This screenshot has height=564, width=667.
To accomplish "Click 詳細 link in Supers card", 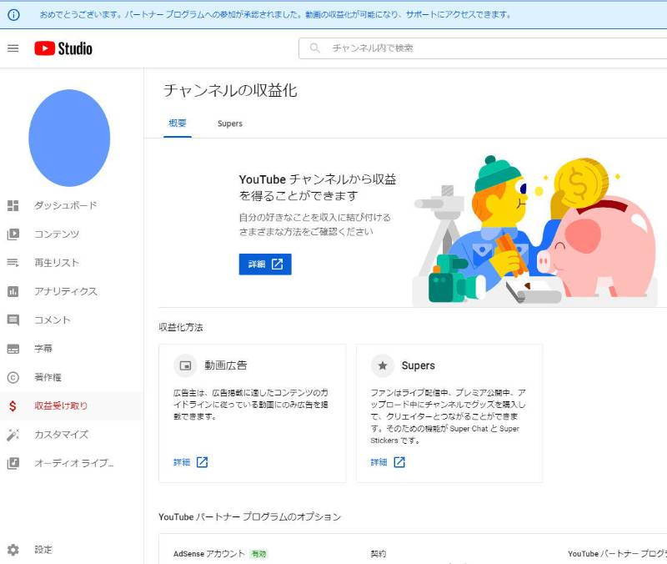I will tap(379, 462).
